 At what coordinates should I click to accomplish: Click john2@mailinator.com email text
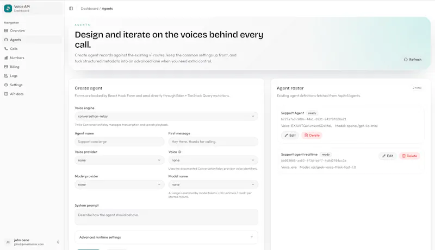[29, 244]
